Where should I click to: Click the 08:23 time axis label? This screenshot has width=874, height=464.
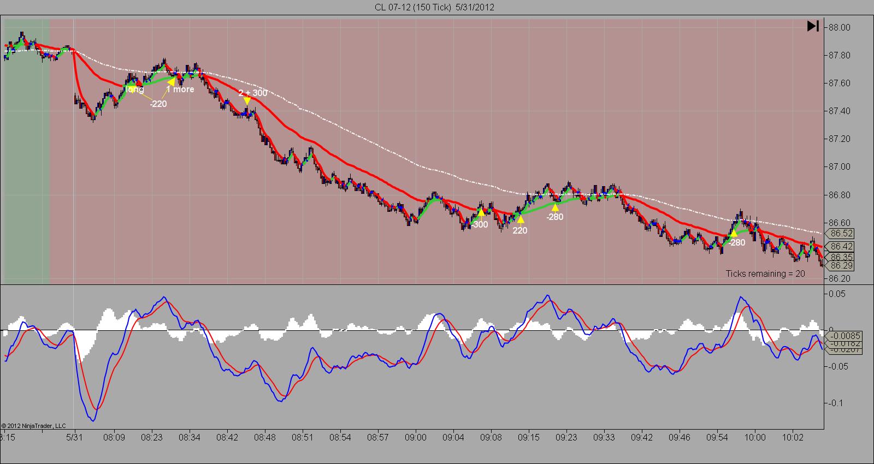151,437
